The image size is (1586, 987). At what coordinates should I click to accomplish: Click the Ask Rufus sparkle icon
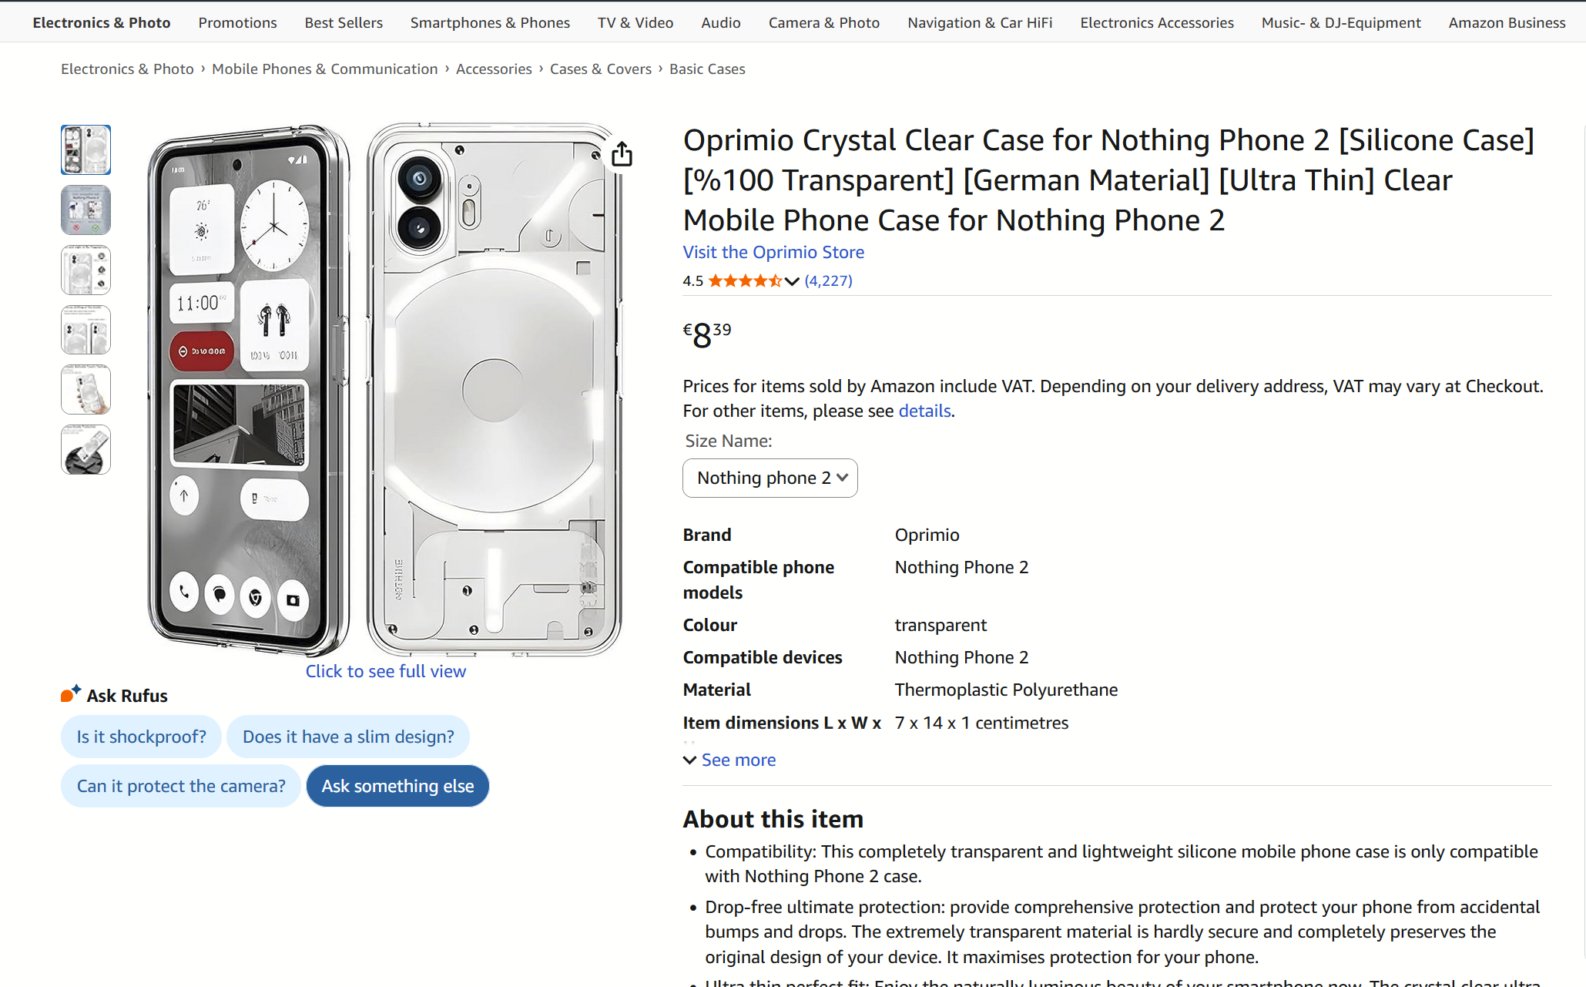71,693
